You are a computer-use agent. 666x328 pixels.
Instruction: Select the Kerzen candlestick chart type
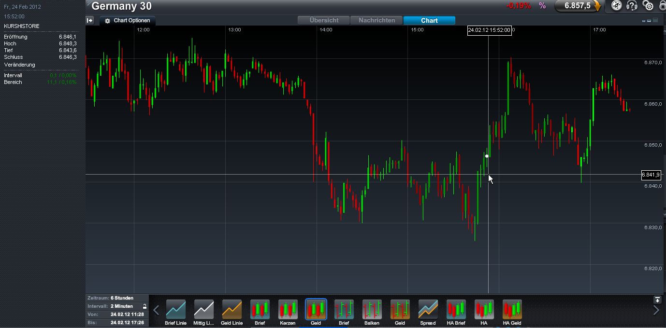288,310
